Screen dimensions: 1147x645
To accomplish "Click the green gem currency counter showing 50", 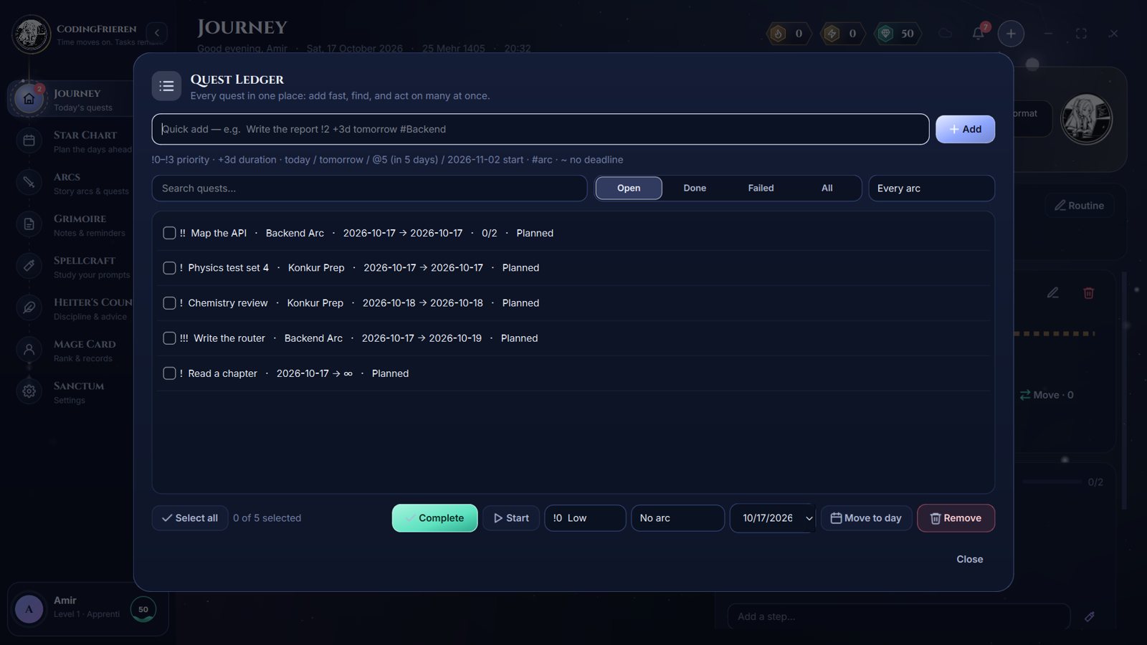I will point(897,33).
